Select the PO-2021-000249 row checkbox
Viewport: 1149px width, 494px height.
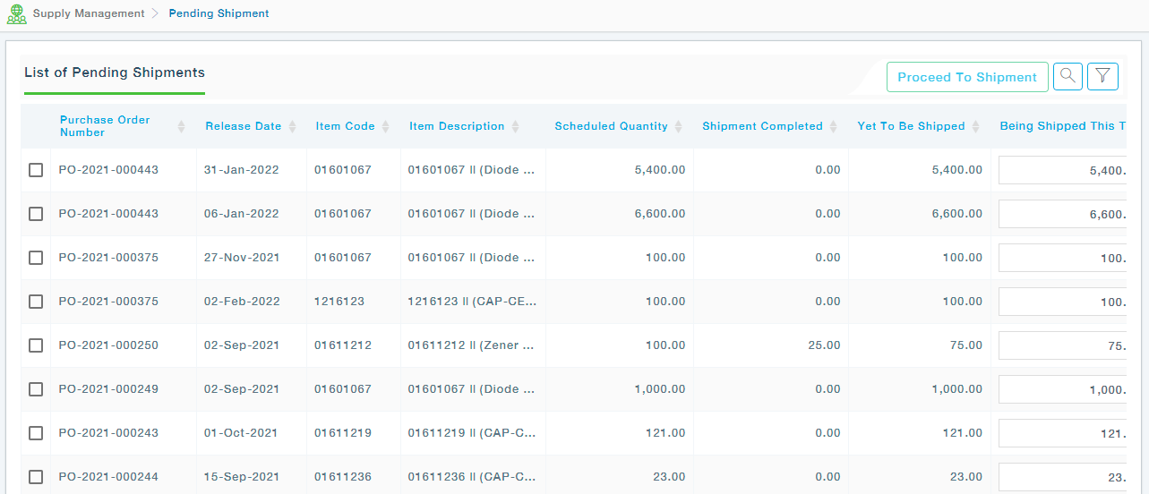point(36,389)
